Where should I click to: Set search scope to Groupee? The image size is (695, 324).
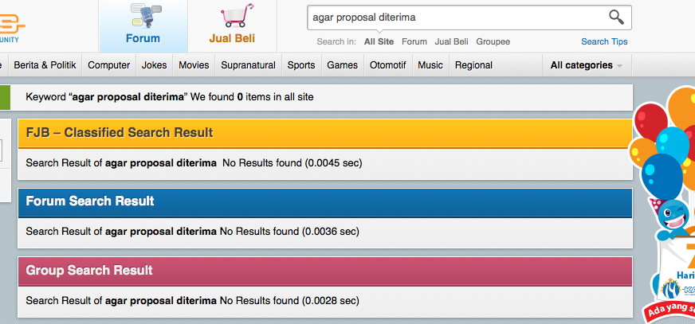(x=493, y=41)
